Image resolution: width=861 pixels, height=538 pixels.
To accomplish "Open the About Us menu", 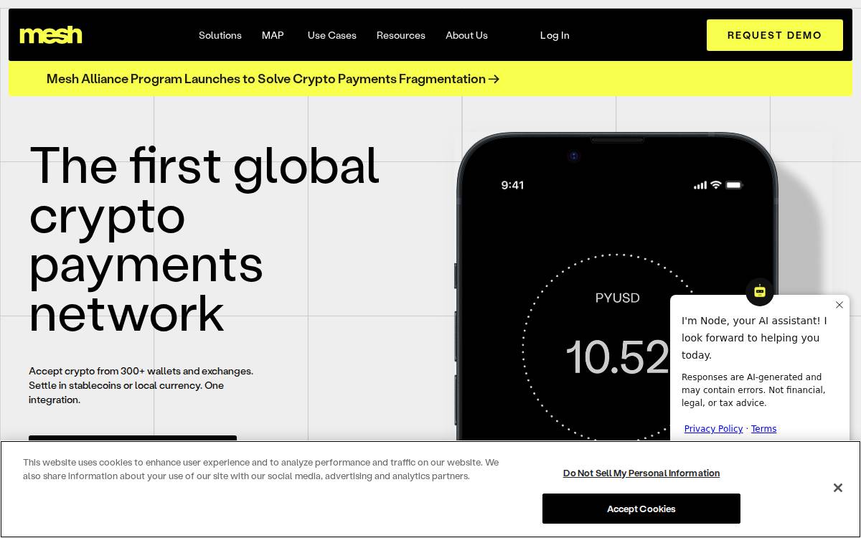I will 466,35.
